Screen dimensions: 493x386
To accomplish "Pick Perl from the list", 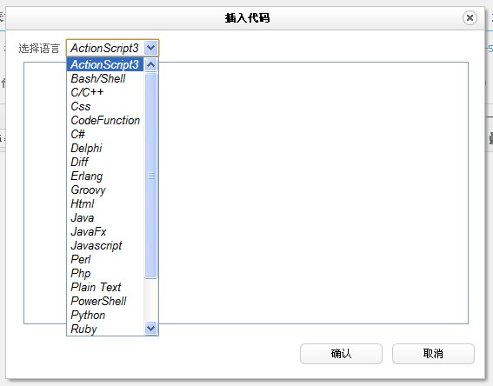I will [x=105, y=259].
